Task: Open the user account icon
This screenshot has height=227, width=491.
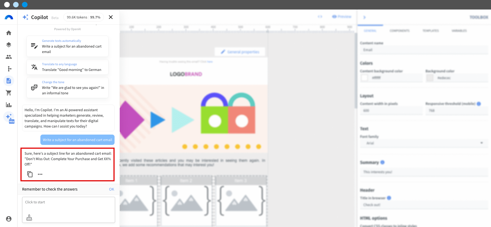Action: tap(9, 219)
